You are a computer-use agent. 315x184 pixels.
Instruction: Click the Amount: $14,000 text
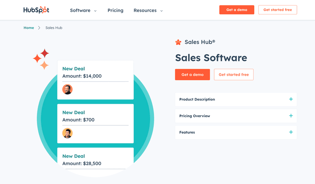[x=82, y=76]
